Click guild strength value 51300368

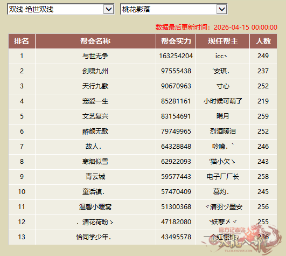(x=176, y=207)
